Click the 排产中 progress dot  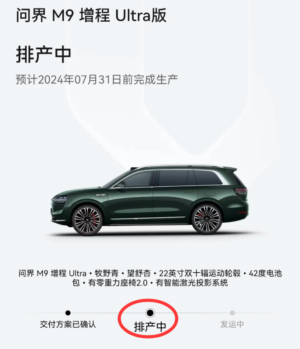click(150, 313)
